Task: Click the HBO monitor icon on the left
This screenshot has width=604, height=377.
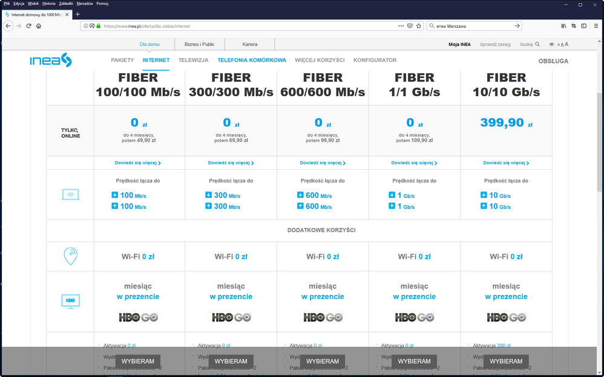Action: click(70, 300)
